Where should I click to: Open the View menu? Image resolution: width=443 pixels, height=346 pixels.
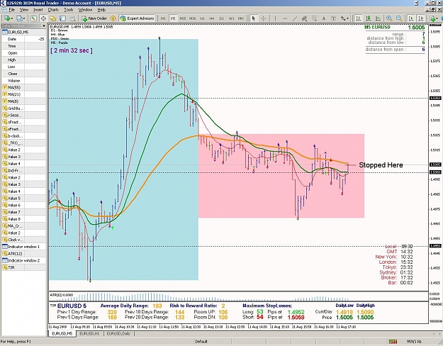[24, 10]
